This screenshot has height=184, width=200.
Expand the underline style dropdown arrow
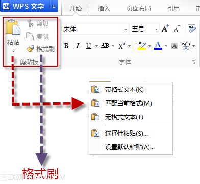coord(96,46)
